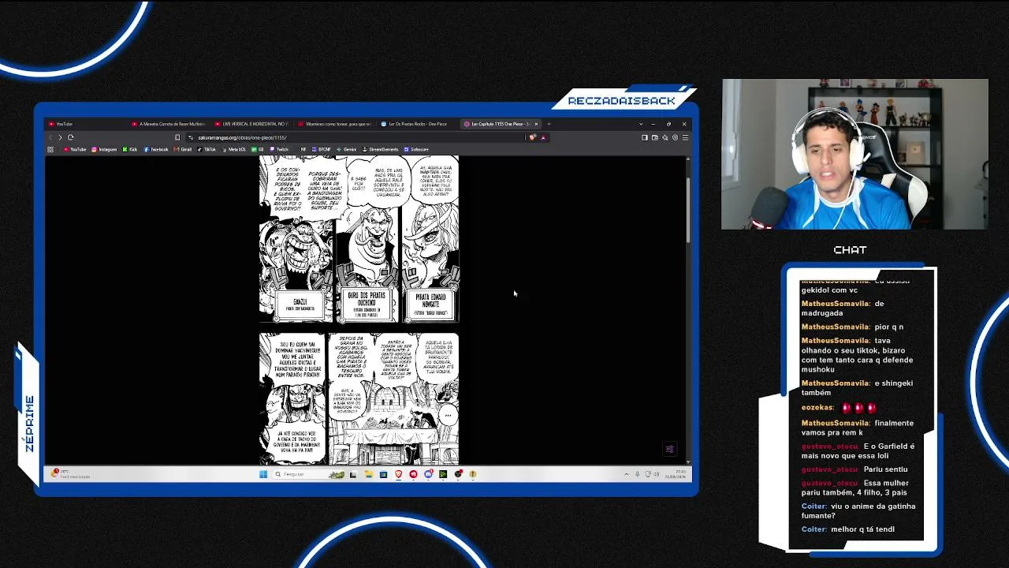Open the BFCMF bookmark
This screenshot has width=1009, height=568.
[x=322, y=149]
